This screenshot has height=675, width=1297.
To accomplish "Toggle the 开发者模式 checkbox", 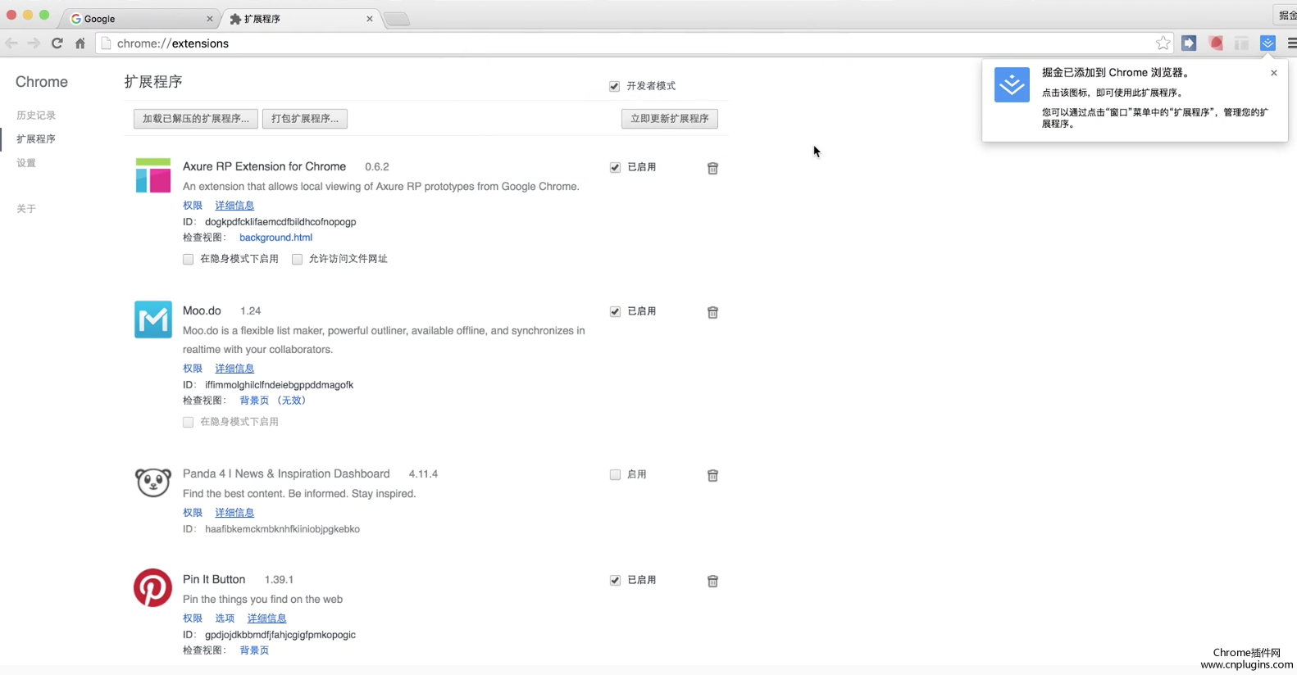I will coord(614,86).
